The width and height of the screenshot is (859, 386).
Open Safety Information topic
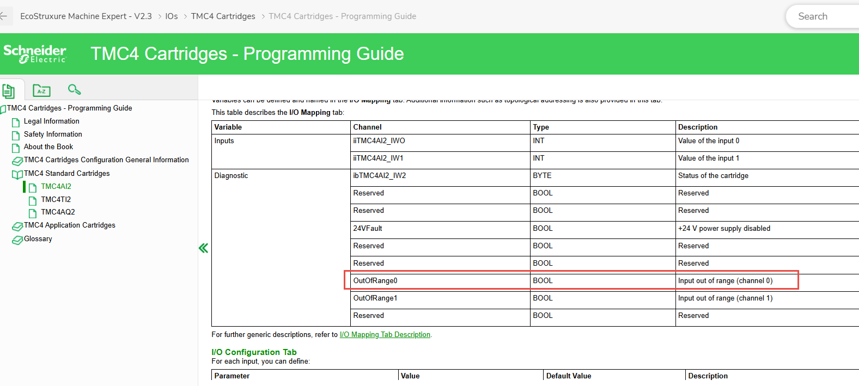click(53, 134)
